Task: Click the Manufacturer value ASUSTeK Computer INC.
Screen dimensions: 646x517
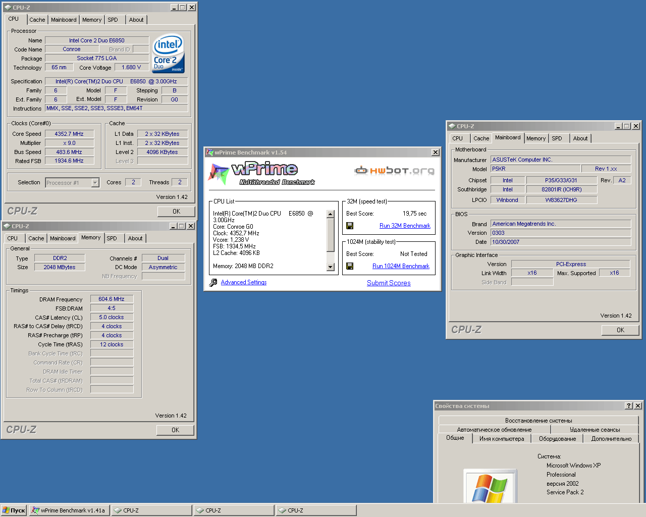Action: pos(561,160)
